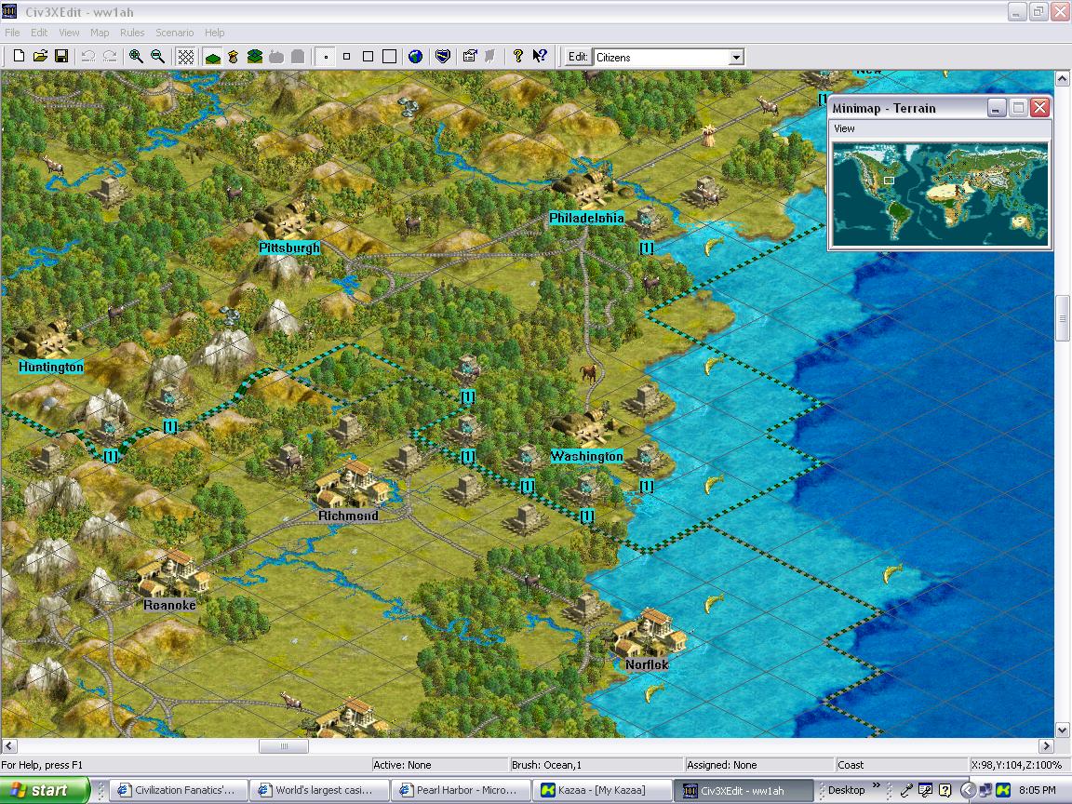
Task: Zoom out with the minus magnifier icon
Action: pos(157,57)
